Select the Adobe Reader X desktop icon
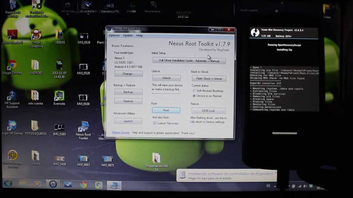The image size is (353, 198). pos(12,37)
